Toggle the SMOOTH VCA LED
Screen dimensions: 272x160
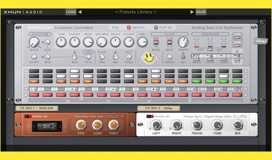[x=129, y=28]
